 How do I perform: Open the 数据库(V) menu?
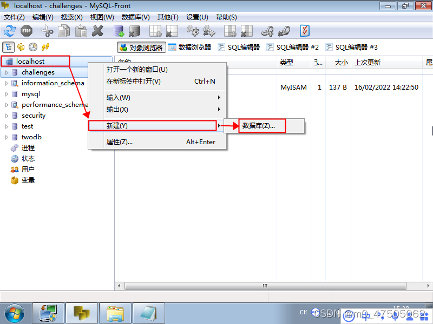click(x=136, y=17)
